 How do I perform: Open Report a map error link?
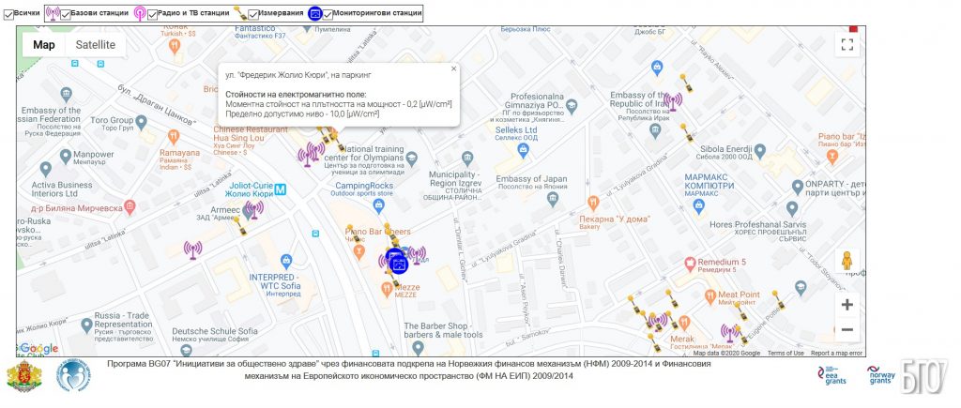pyautogui.click(x=836, y=353)
